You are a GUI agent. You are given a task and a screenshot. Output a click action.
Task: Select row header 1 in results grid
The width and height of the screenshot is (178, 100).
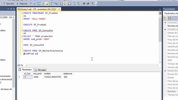coord(20,77)
